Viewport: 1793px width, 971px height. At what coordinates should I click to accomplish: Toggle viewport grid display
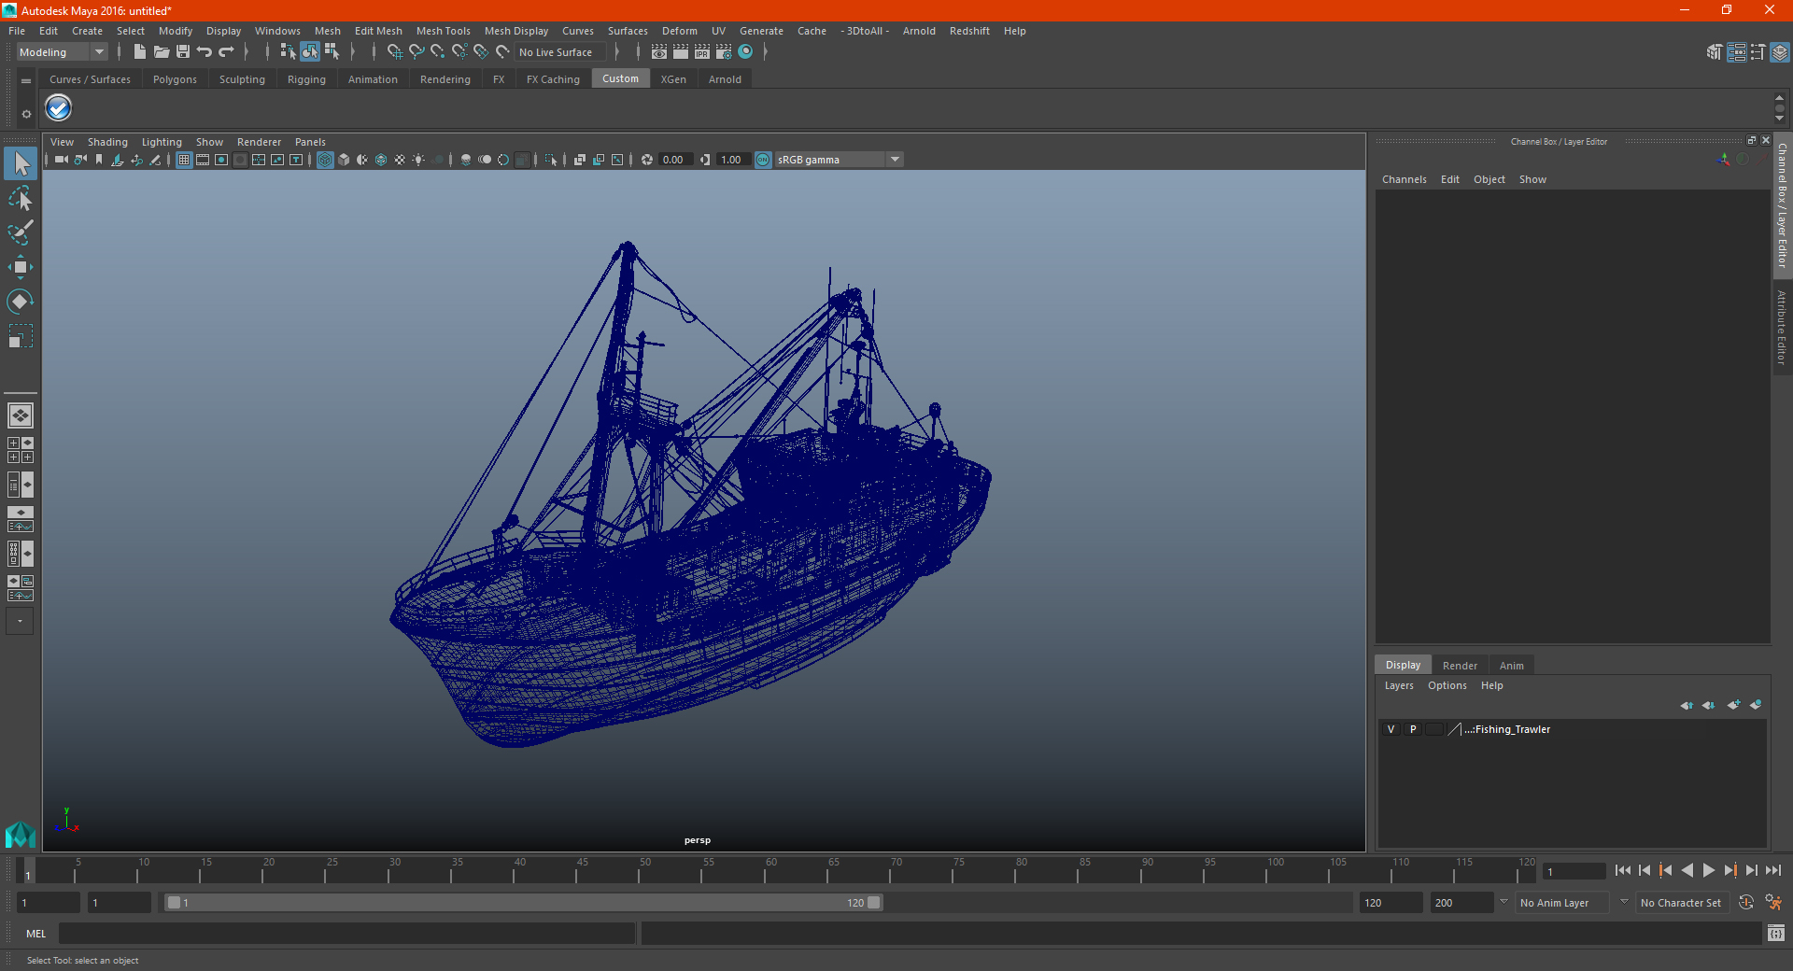click(184, 160)
